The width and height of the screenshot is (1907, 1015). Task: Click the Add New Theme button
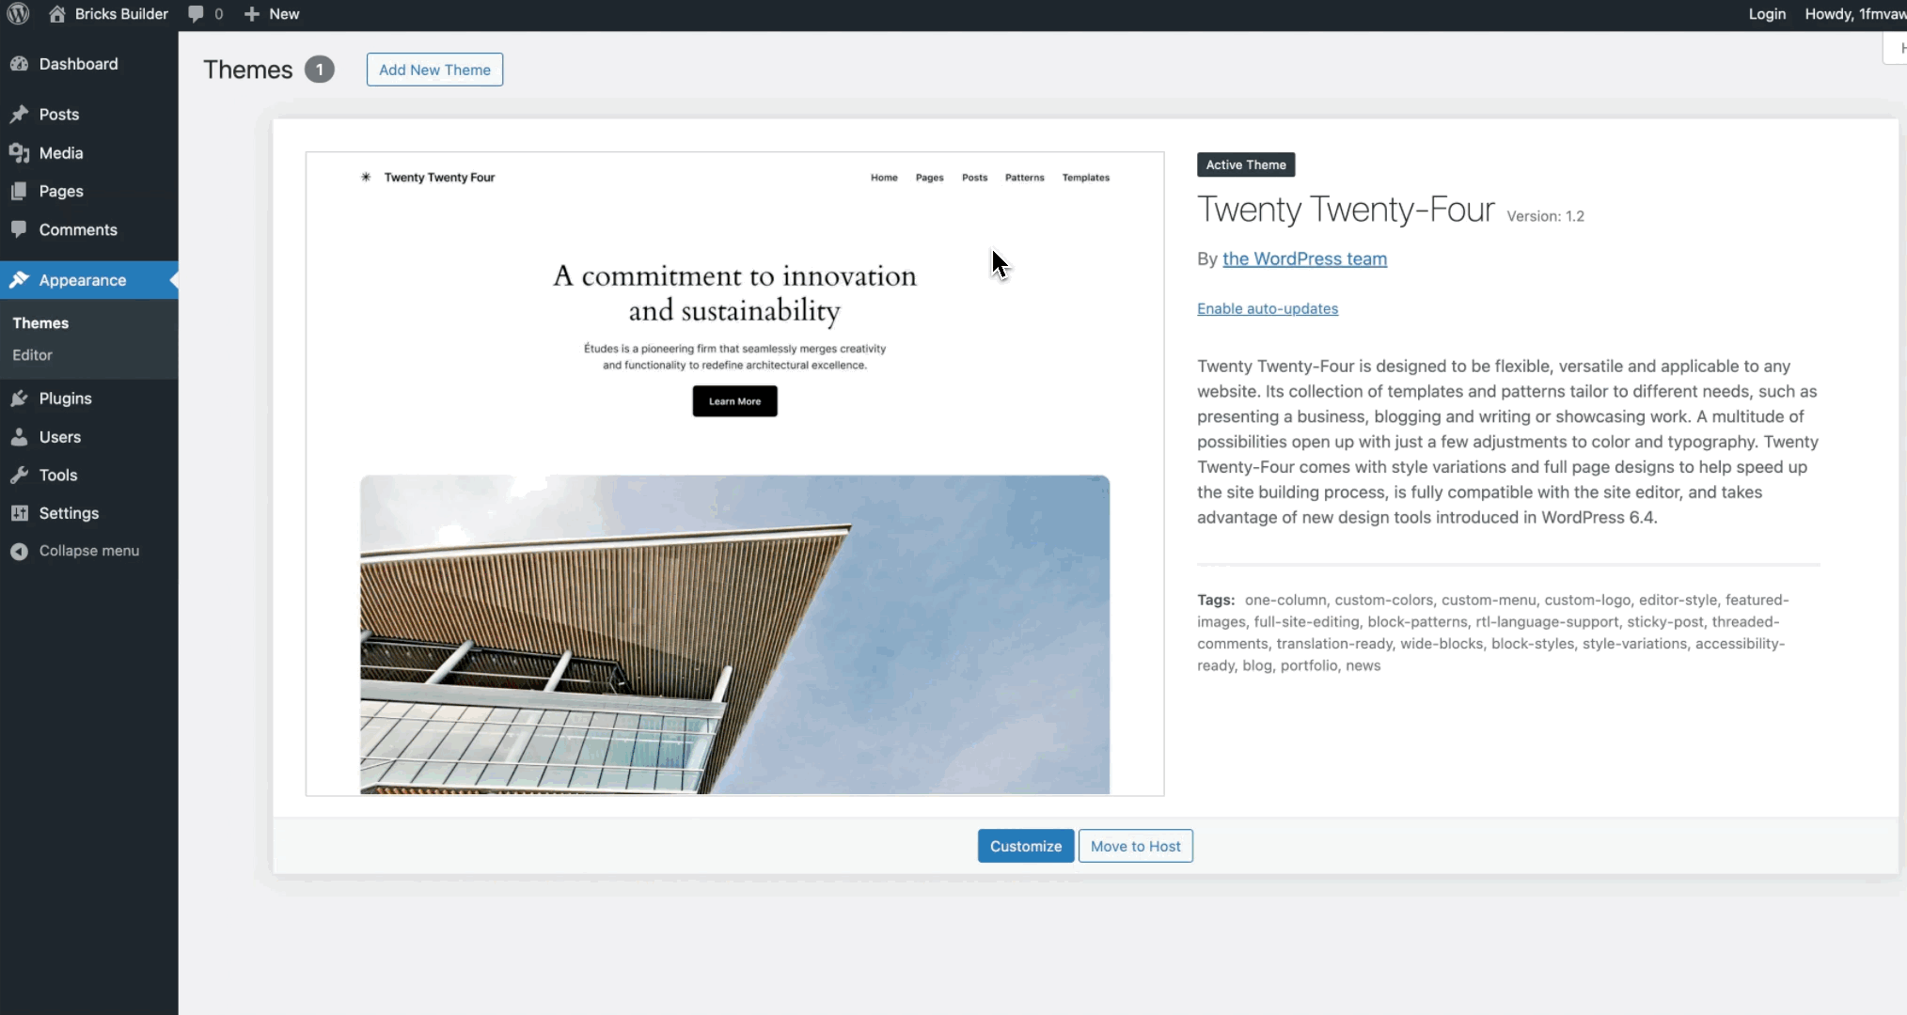(x=433, y=70)
